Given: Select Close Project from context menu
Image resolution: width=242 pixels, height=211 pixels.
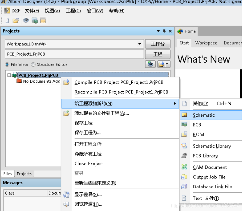Looking at the screenshot, I should [x=89, y=164].
